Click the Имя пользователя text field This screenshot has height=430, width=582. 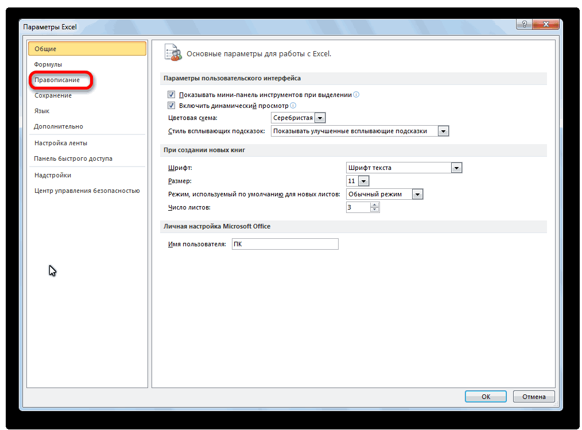point(285,244)
